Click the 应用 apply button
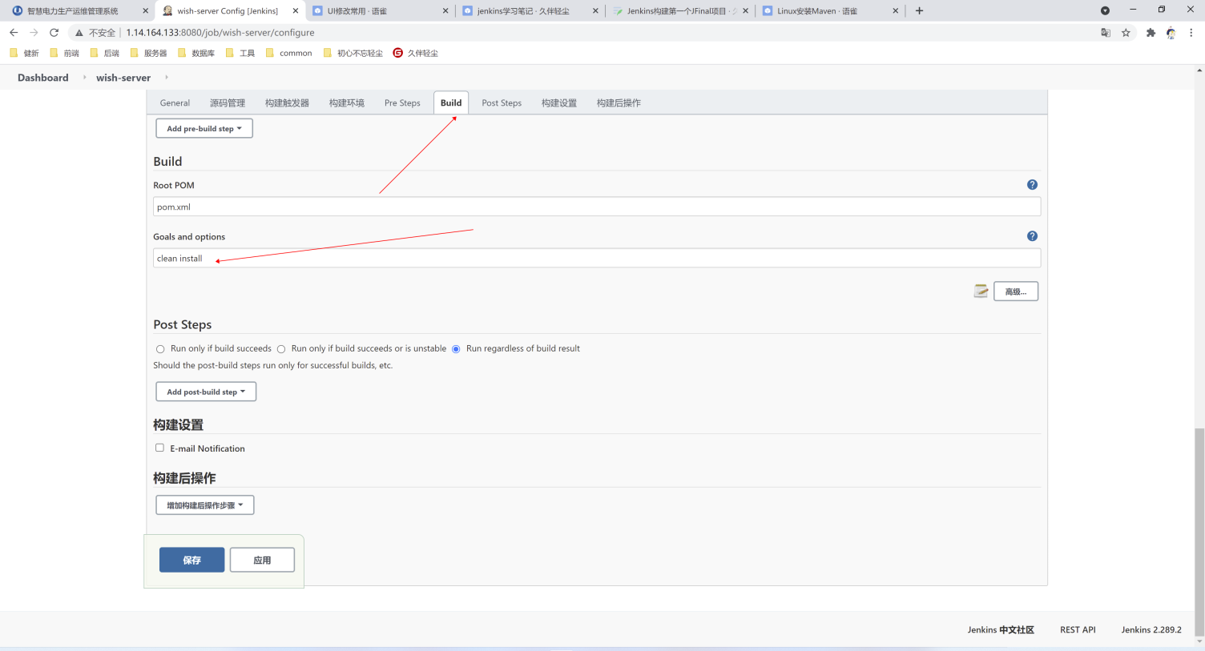 point(262,561)
